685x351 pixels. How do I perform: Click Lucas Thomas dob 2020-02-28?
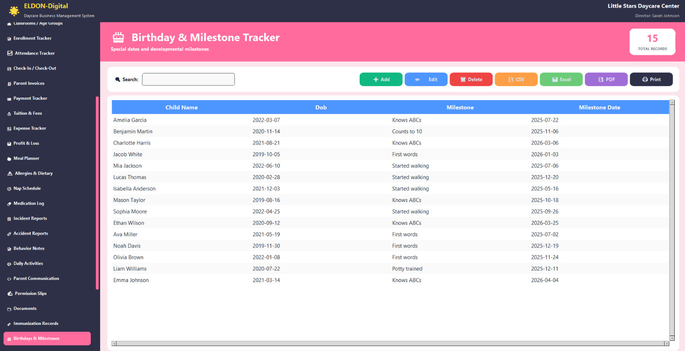pos(266,177)
